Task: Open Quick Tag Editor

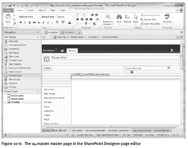Action: coord(150,24)
